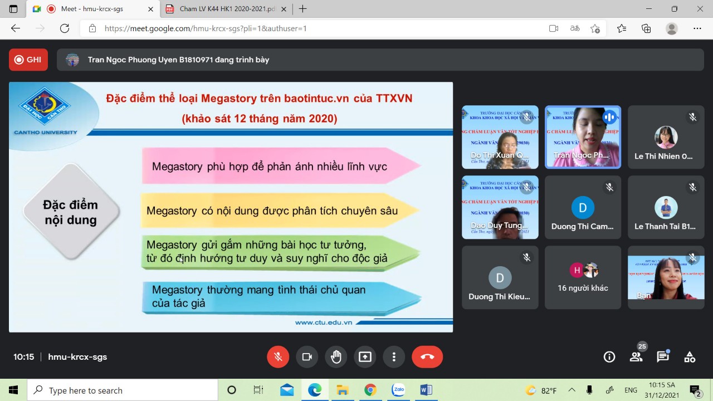
Task: Click the address bar URL field
Action: pyautogui.click(x=312, y=28)
